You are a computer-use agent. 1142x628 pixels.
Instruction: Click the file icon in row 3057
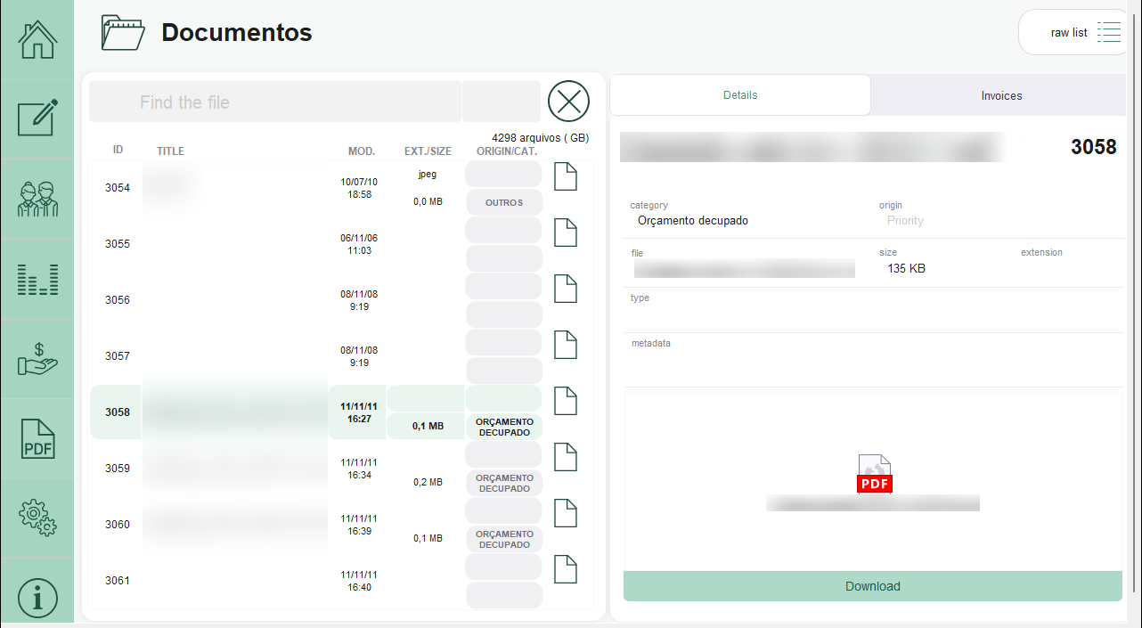tap(566, 345)
